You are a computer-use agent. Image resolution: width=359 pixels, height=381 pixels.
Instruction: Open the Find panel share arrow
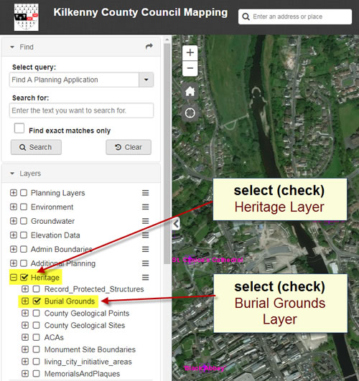coord(149,46)
